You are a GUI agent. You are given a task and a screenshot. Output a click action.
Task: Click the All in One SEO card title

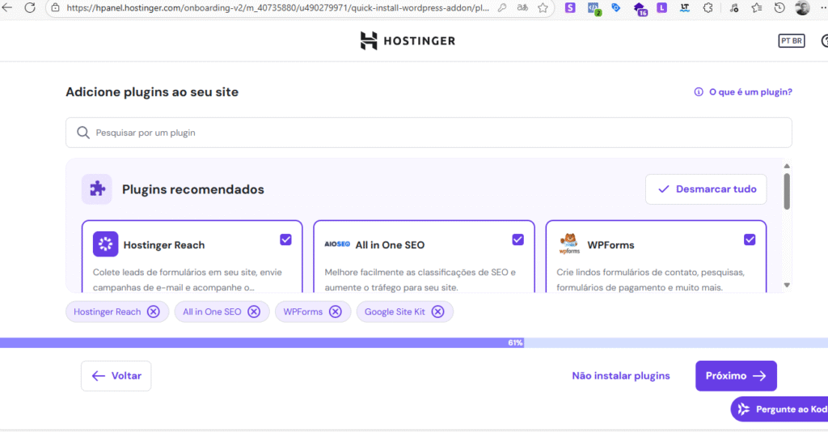tap(390, 245)
